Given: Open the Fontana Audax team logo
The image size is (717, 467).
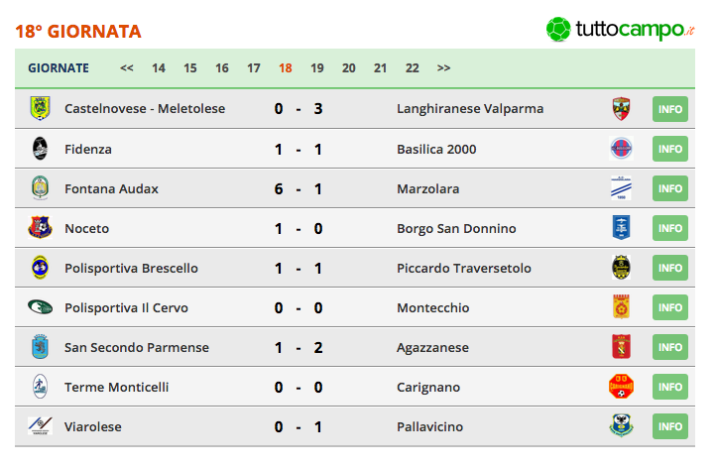Looking at the screenshot, I should tap(40, 188).
